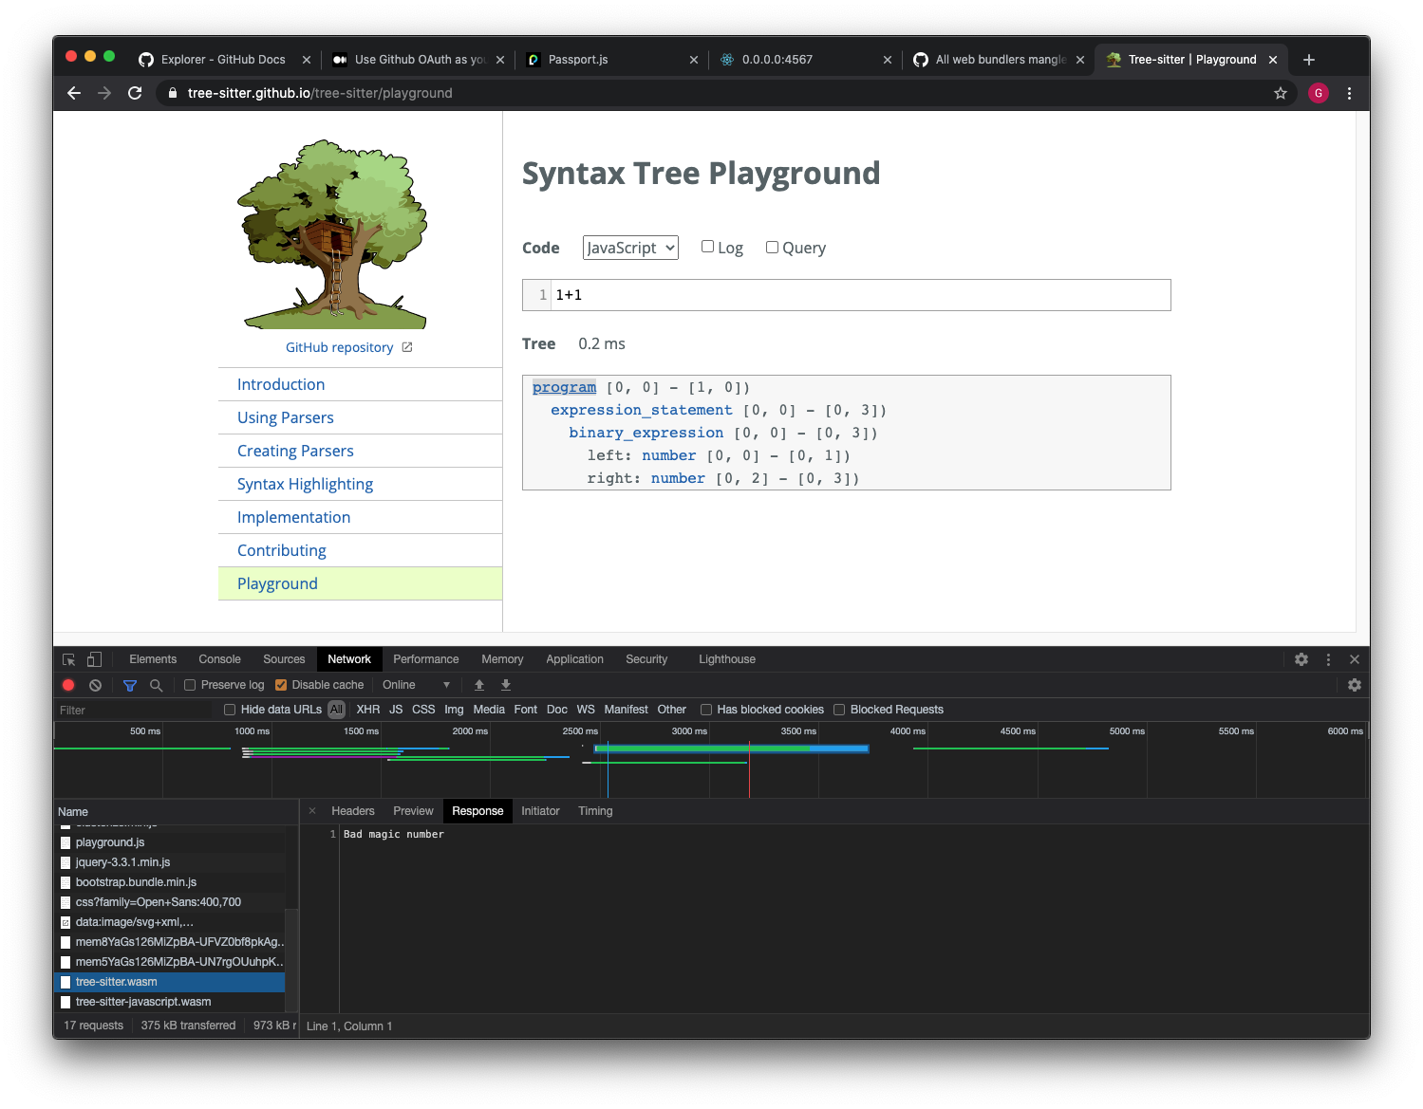
Task: Clear the network log using the clear icon
Action: (95, 684)
